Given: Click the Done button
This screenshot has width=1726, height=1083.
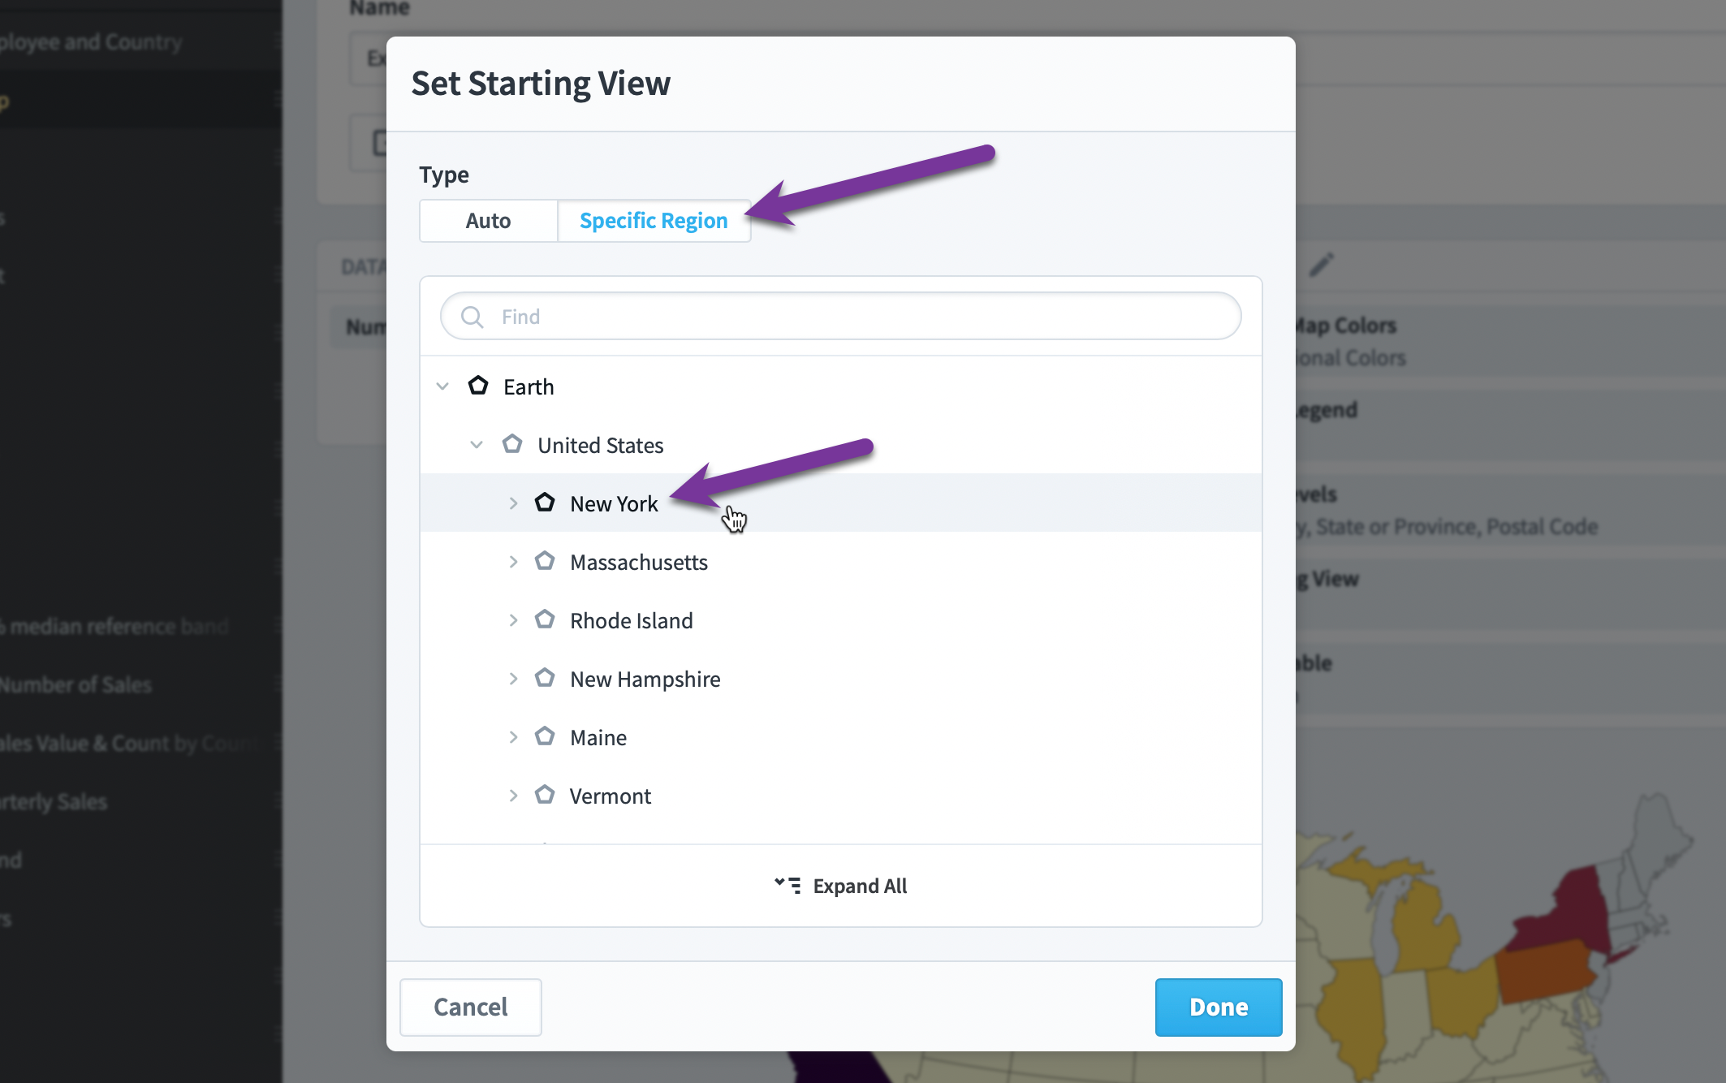Looking at the screenshot, I should [x=1219, y=1007].
